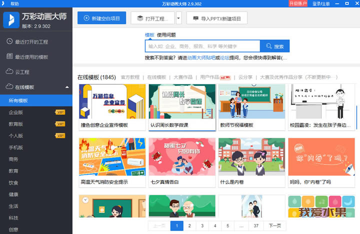Click the cloud icon beside 云工程
The height and width of the screenshot is (234, 360).
tap(9, 71)
